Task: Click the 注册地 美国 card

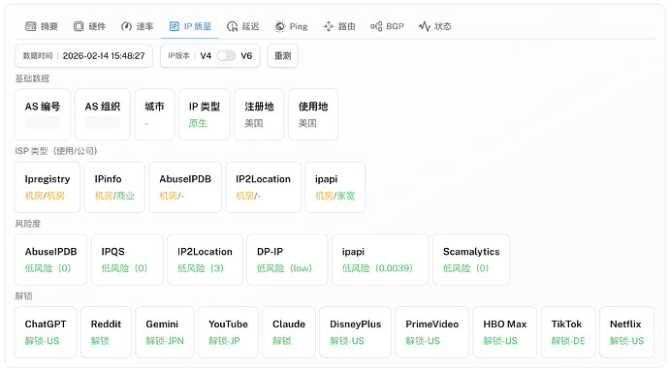Action: [259, 114]
